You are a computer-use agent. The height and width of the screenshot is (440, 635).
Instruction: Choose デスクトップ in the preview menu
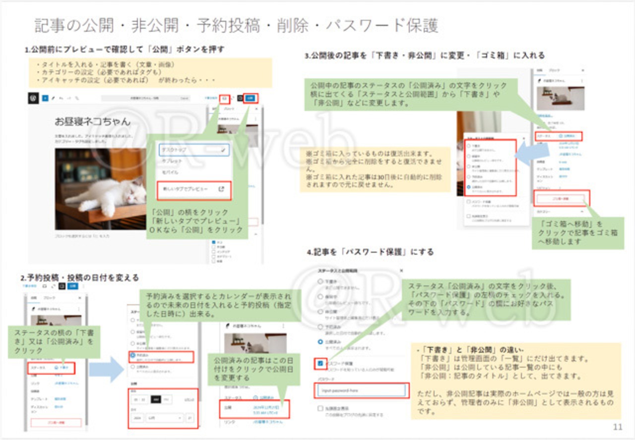pos(194,150)
